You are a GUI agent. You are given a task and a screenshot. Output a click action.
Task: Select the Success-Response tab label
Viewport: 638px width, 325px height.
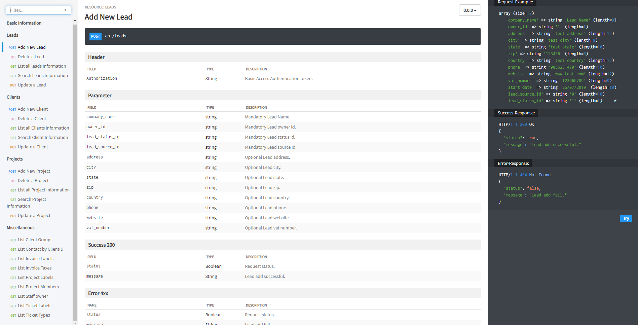coord(516,113)
